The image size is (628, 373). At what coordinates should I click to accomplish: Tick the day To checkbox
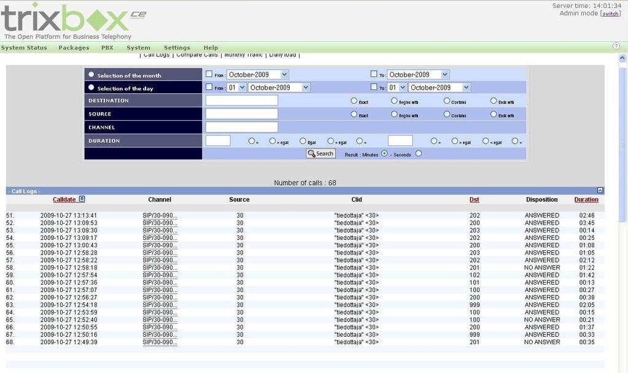point(374,87)
